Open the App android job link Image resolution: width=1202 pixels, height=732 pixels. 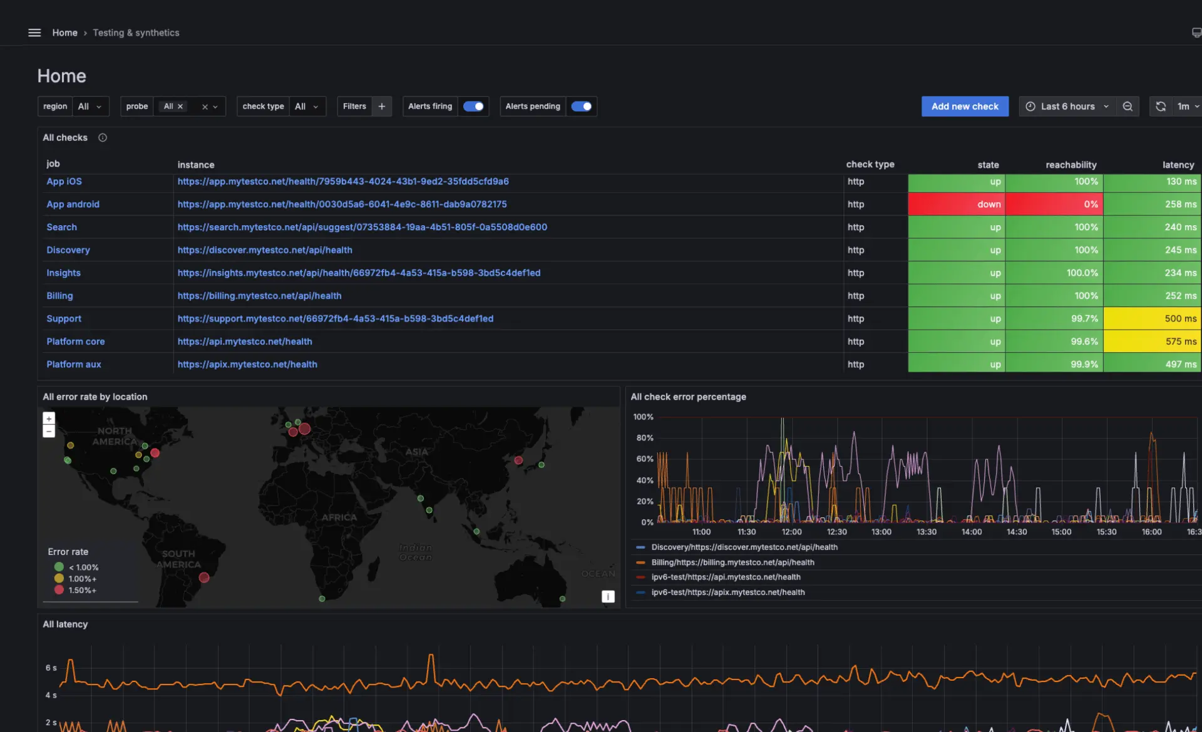pyautogui.click(x=73, y=205)
